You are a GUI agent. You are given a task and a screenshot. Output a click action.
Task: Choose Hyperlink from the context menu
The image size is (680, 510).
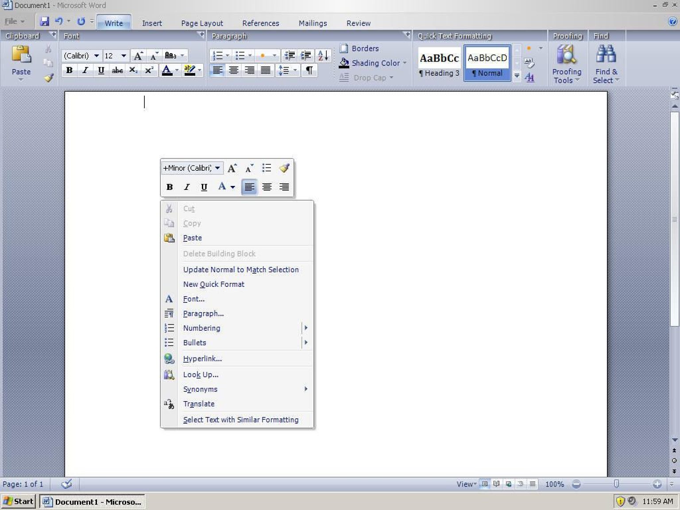tap(202, 359)
